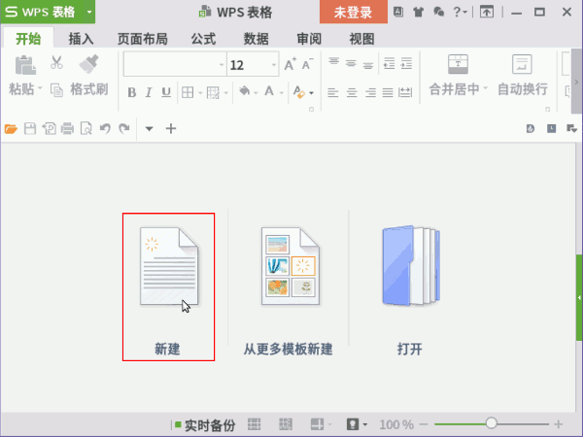Click the zoom slider handle
583x437 pixels.
coord(492,424)
